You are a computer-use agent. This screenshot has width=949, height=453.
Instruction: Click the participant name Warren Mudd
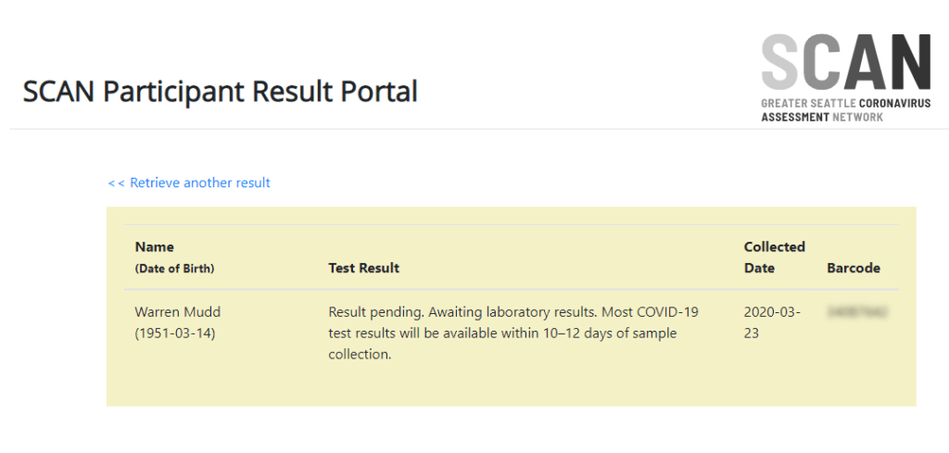[x=178, y=312]
